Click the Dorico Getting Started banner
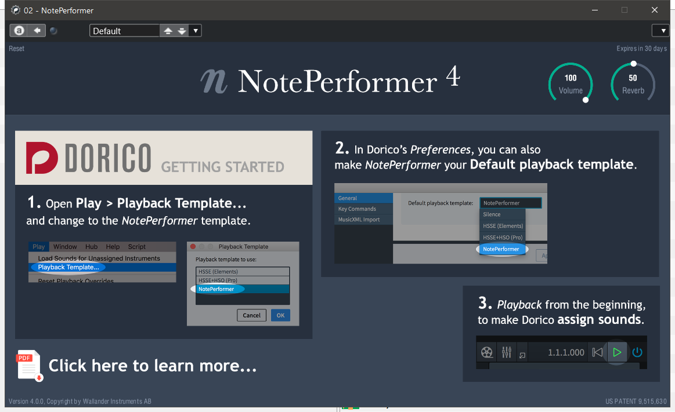The image size is (675, 412). pyautogui.click(x=164, y=158)
